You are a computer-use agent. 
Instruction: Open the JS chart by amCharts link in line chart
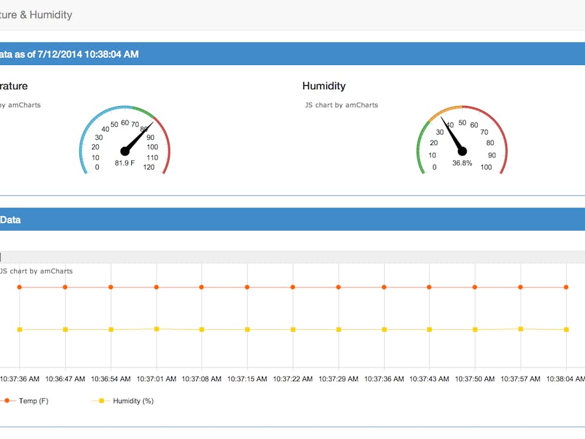36,271
